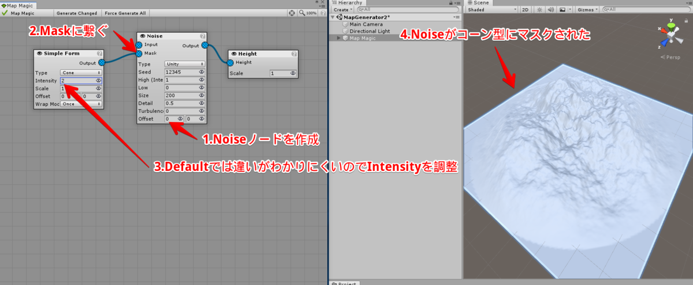Open the help icon on Height node

(294, 54)
